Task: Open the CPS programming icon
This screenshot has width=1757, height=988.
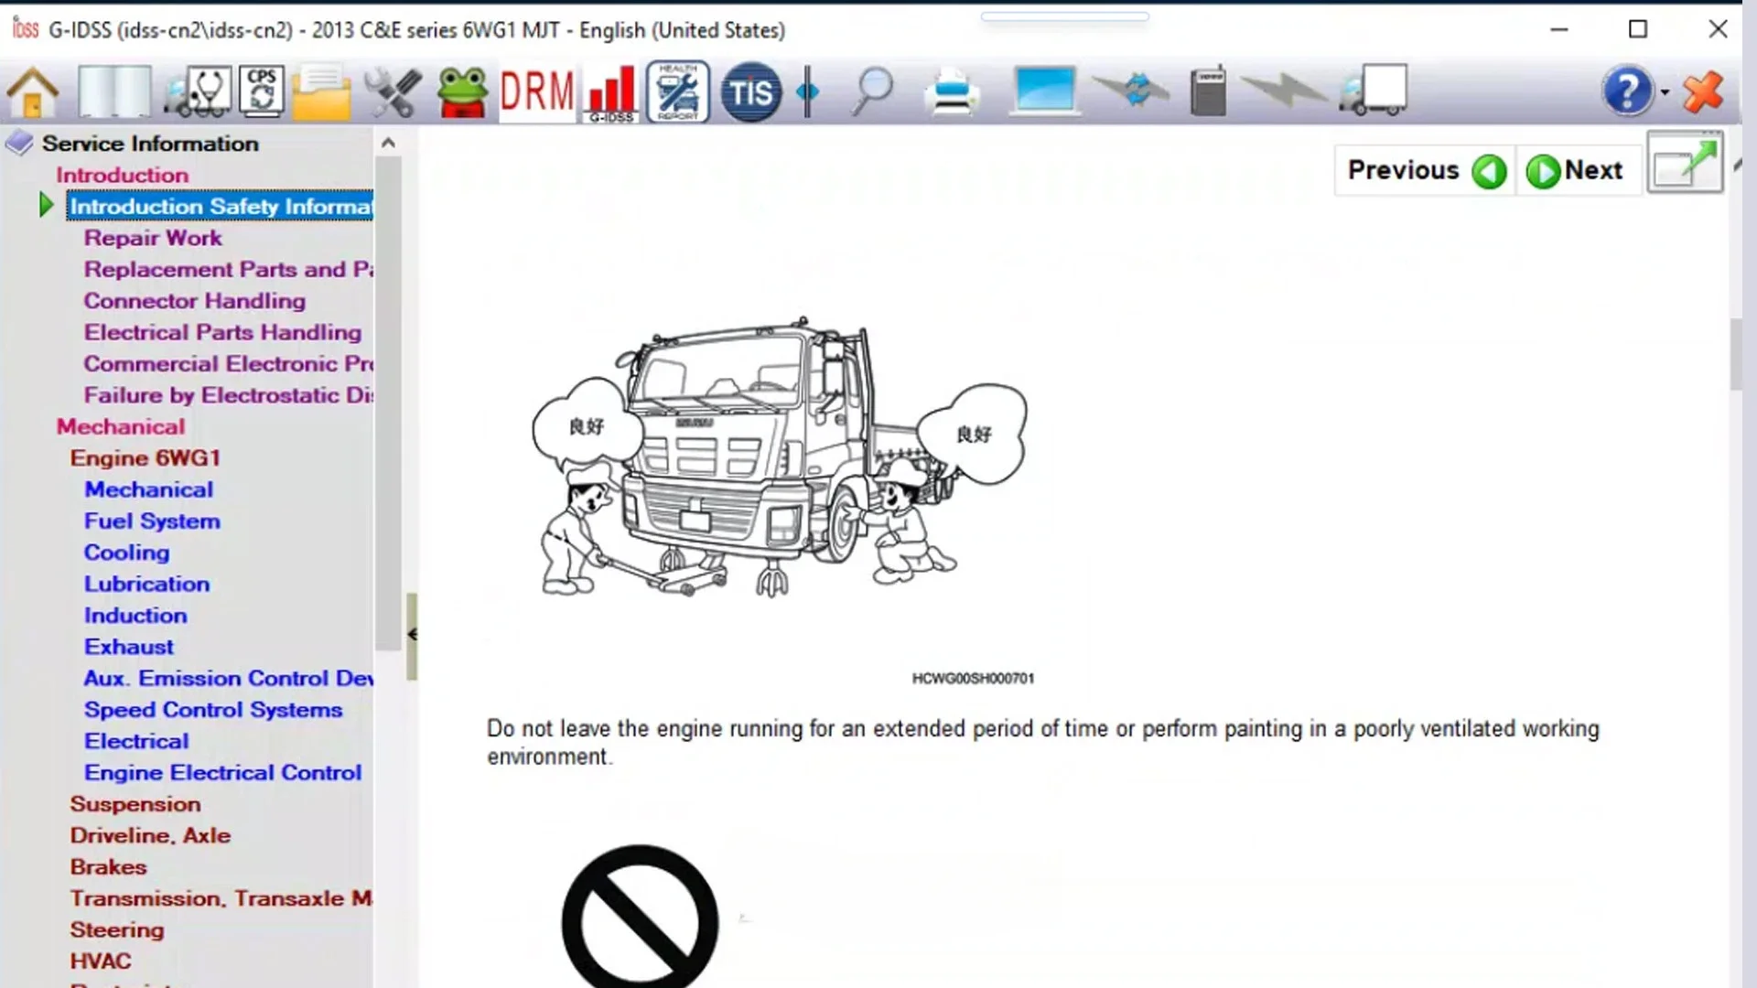Action: pos(262,91)
